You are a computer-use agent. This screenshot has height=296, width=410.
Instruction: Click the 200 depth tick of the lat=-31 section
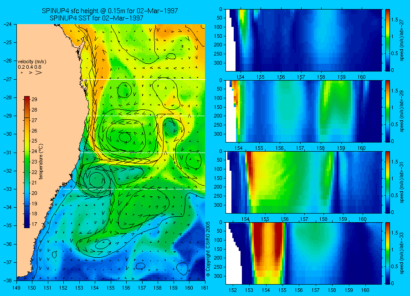218,187
